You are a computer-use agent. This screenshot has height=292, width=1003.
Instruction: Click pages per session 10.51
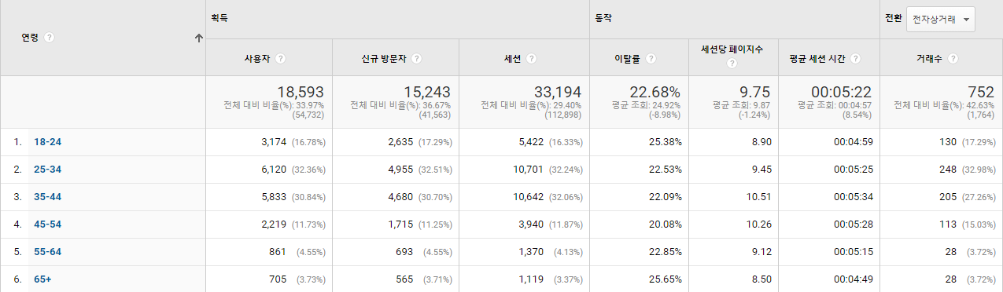[x=759, y=197]
